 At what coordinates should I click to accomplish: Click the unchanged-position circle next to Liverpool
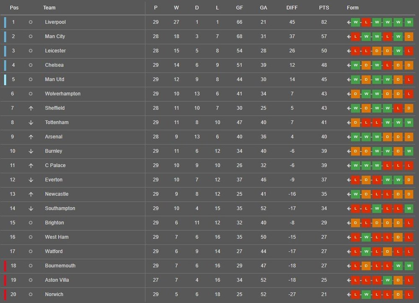[31, 22]
